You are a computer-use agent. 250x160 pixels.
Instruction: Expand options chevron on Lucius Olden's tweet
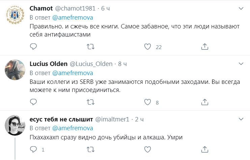point(241,64)
